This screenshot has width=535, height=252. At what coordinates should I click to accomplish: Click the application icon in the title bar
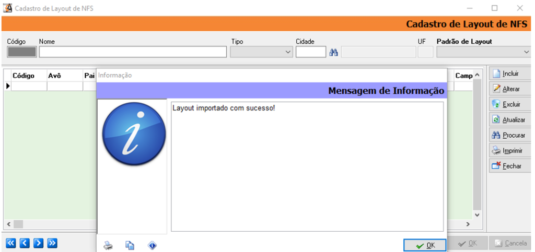[7, 8]
